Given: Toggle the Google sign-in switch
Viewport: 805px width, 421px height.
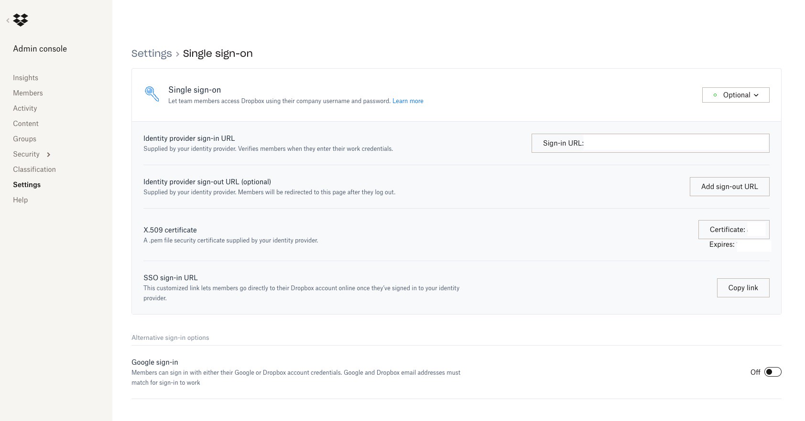Looking at the screenshot, I should click(x=772, y=372).
